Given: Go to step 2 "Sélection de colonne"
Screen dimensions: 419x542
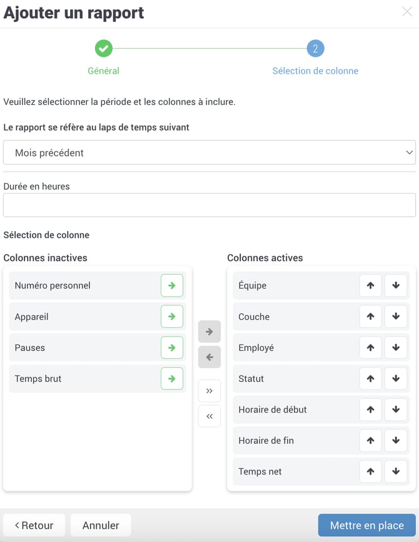Looking at the screenshot, I should point(315,48).
